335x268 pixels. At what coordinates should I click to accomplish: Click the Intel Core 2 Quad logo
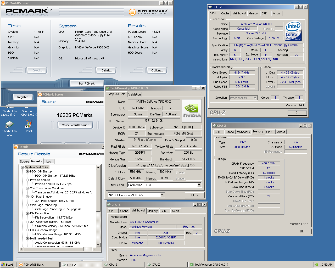coord(293,31)
